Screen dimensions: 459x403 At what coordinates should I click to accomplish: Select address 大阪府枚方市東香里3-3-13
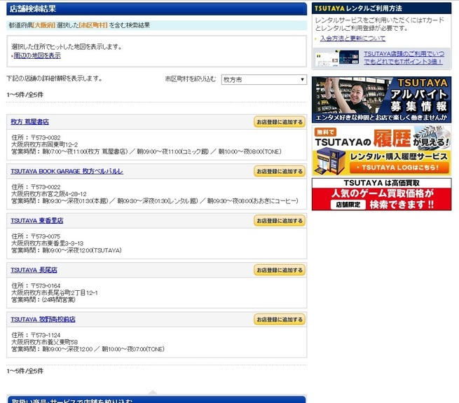tap(48, 243)
